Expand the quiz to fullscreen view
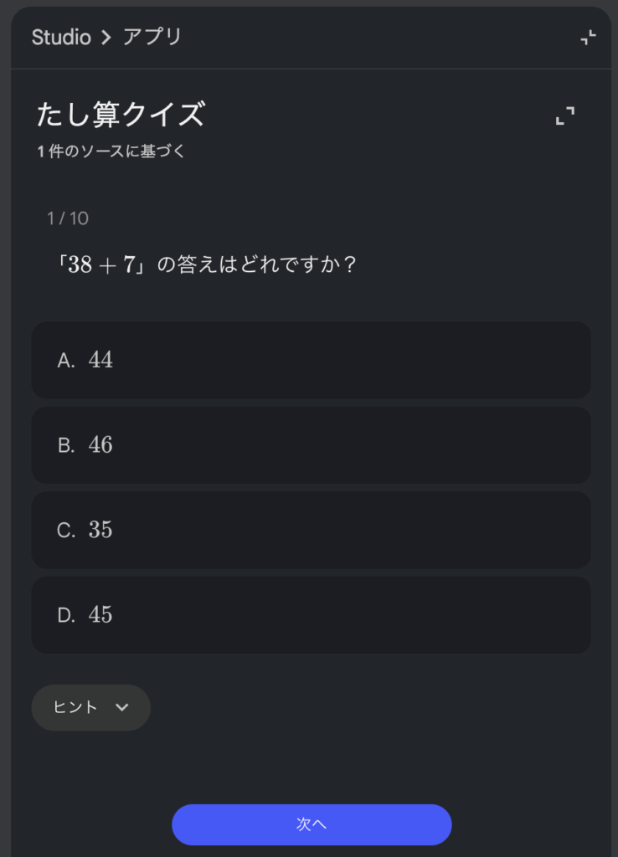618x857 pixels. pos(565,116)
